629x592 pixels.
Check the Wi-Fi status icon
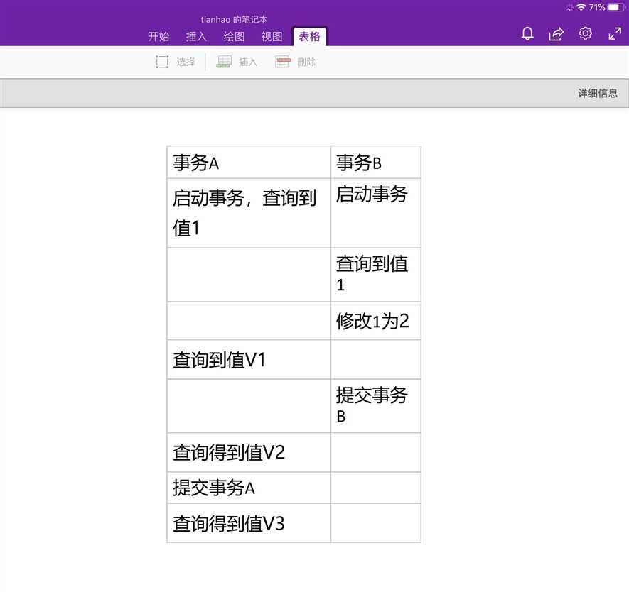click(x=581, y=7)
